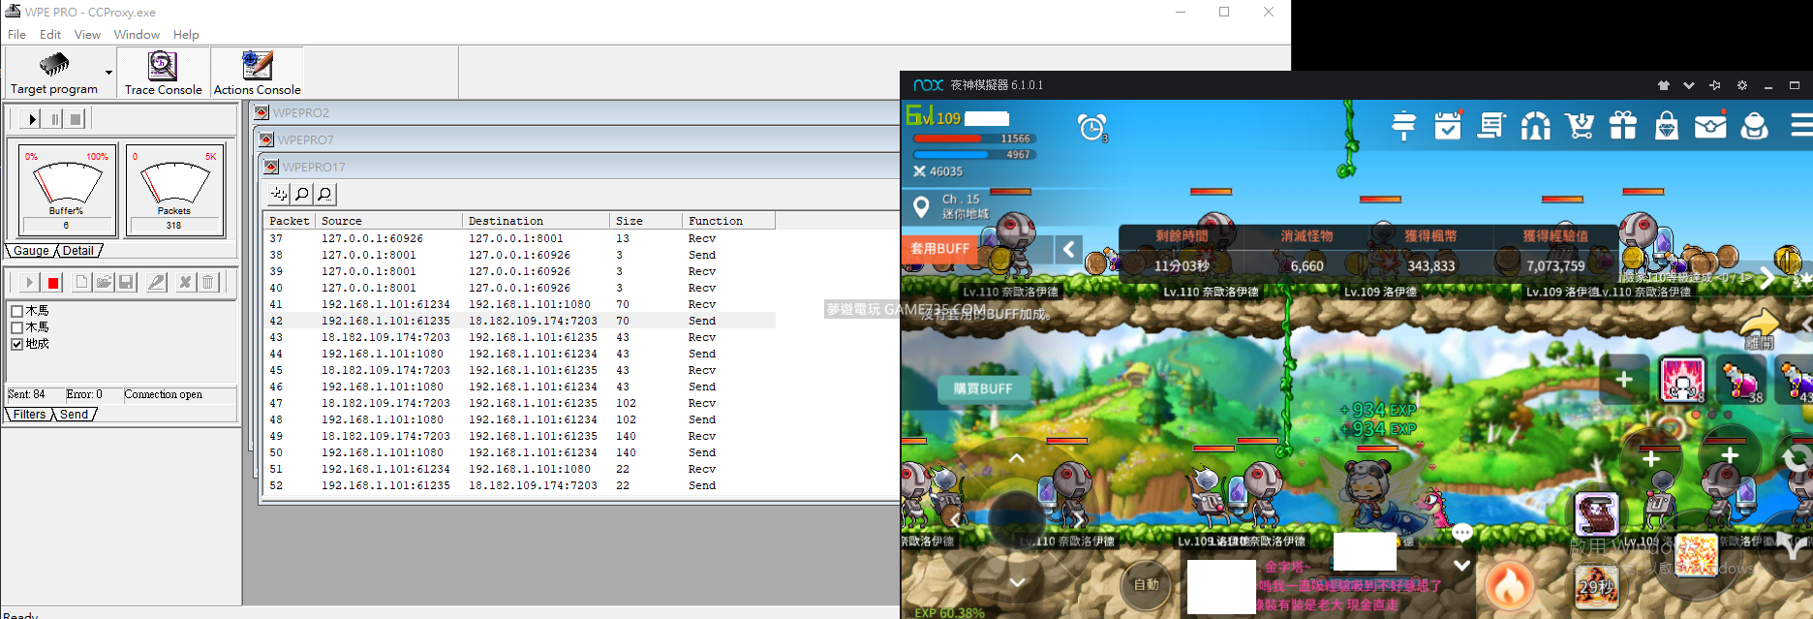This screenshot has height=619, width=1813.
Task: Open the Window menu
Action: 137,34
